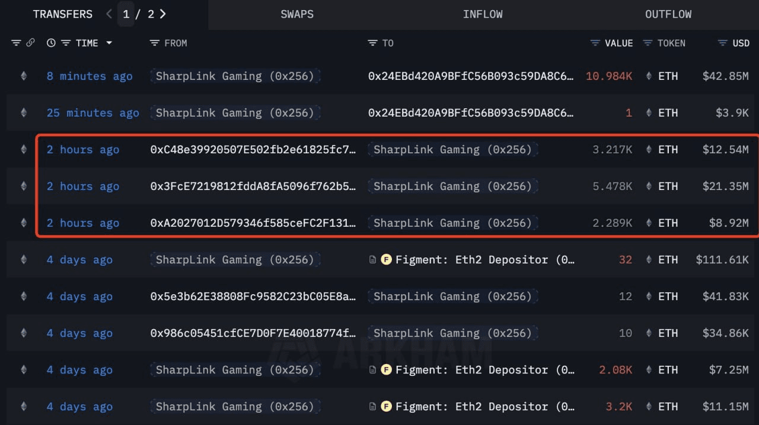759x425 pixels.
Task: Switch to the TRANSFERS tab
Action: [63, 14]
